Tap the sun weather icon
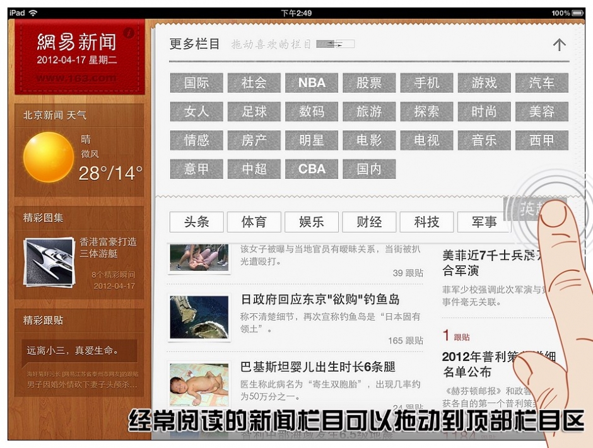The image size is (593, 448). 49,157
